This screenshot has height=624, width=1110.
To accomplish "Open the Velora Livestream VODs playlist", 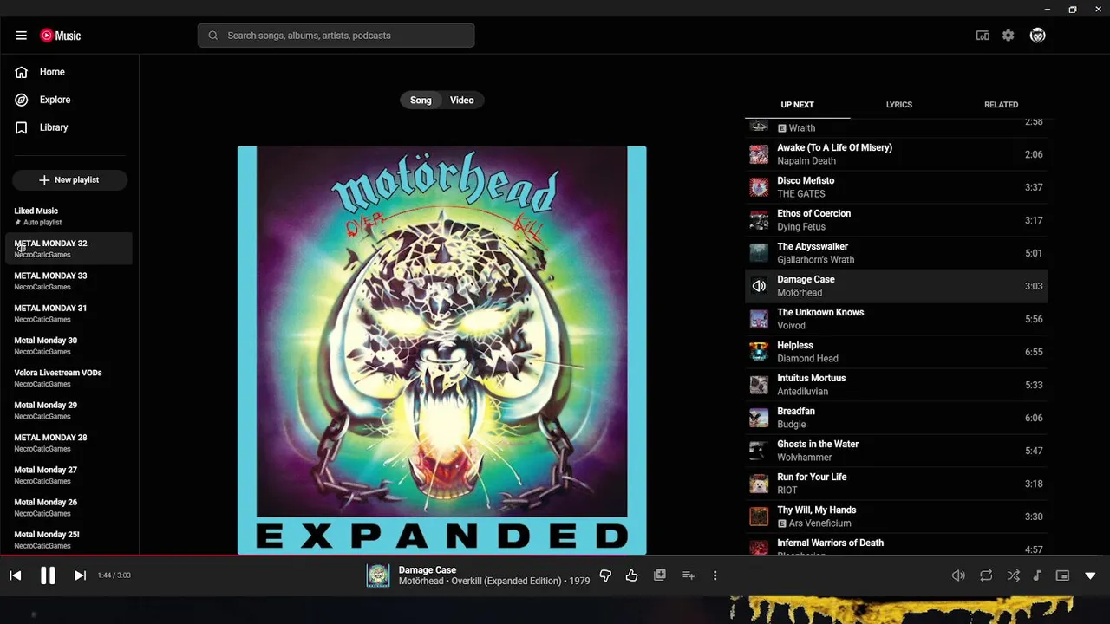I will 69,378.
